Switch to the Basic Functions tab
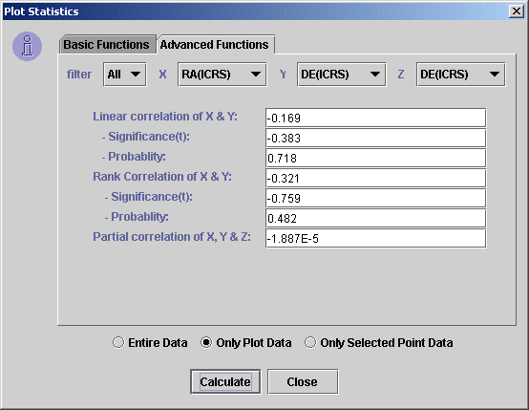The image size is (529, 410). [107, 45]
